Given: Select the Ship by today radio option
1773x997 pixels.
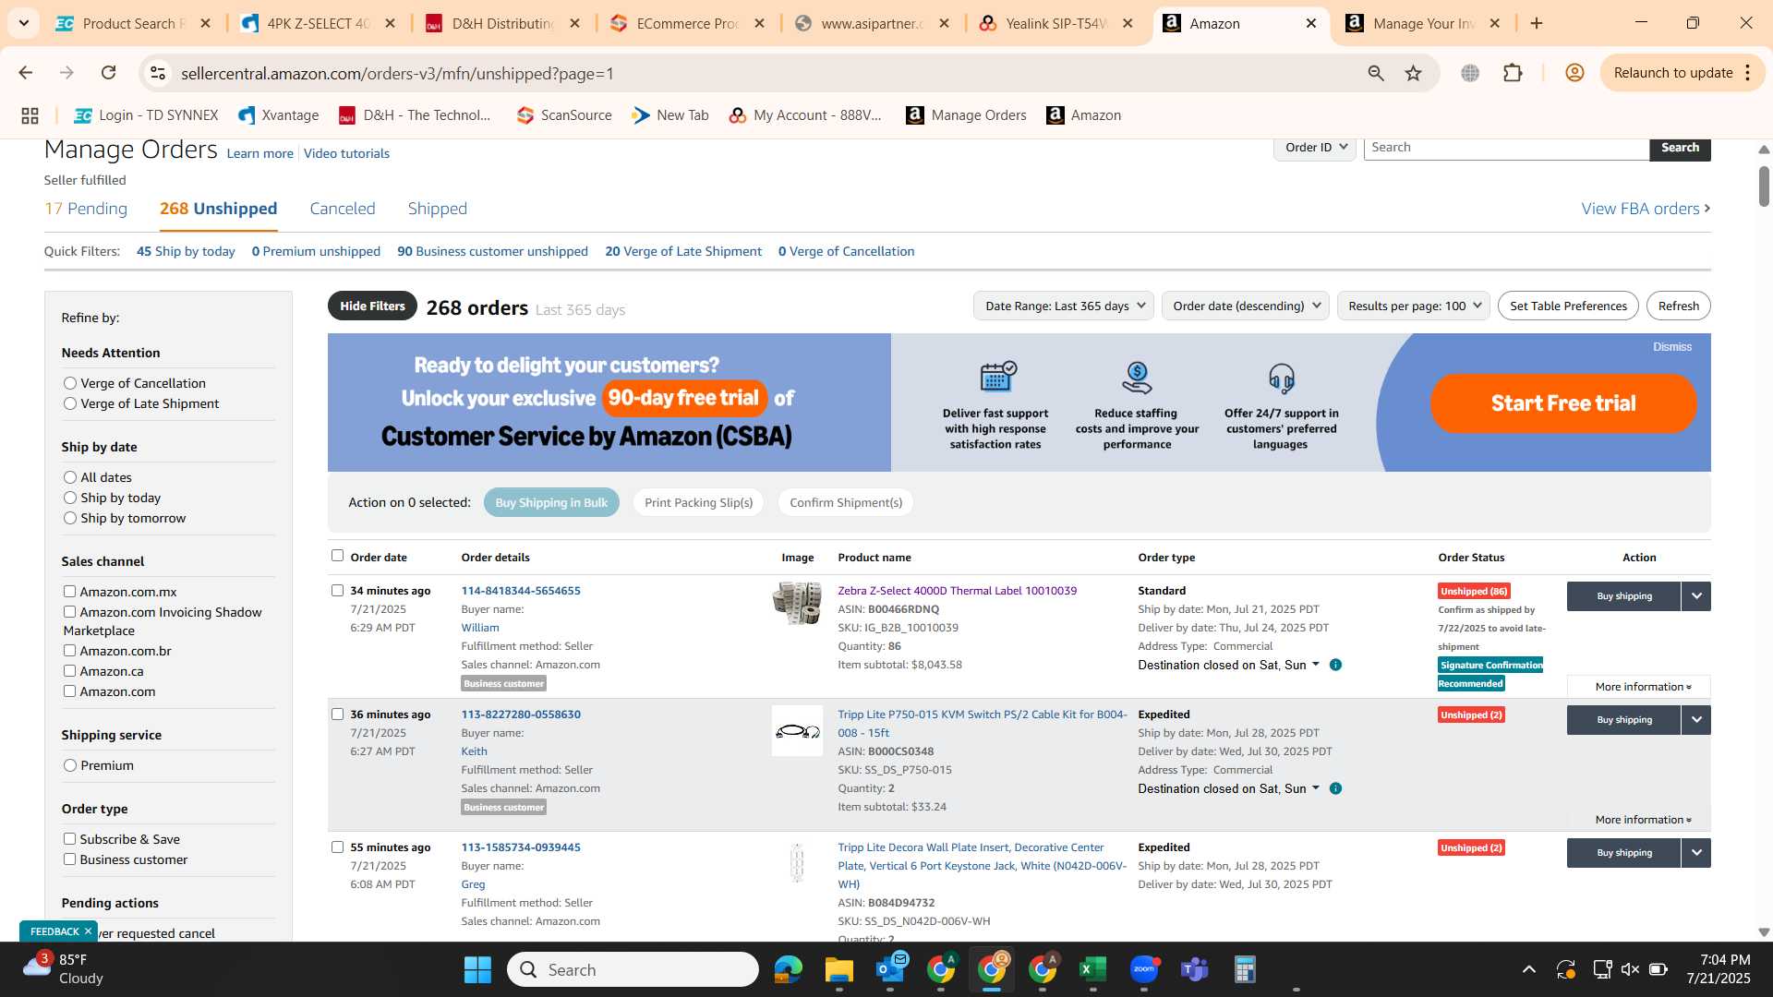Looking at the screenshot, I should point(69,498).
